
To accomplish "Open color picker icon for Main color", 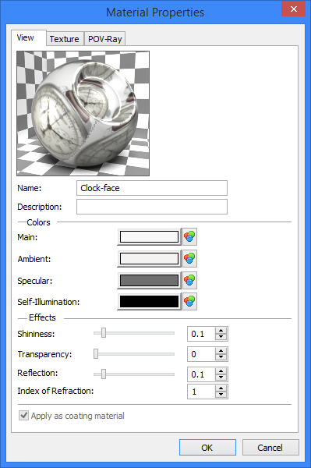I will (189, 236).
